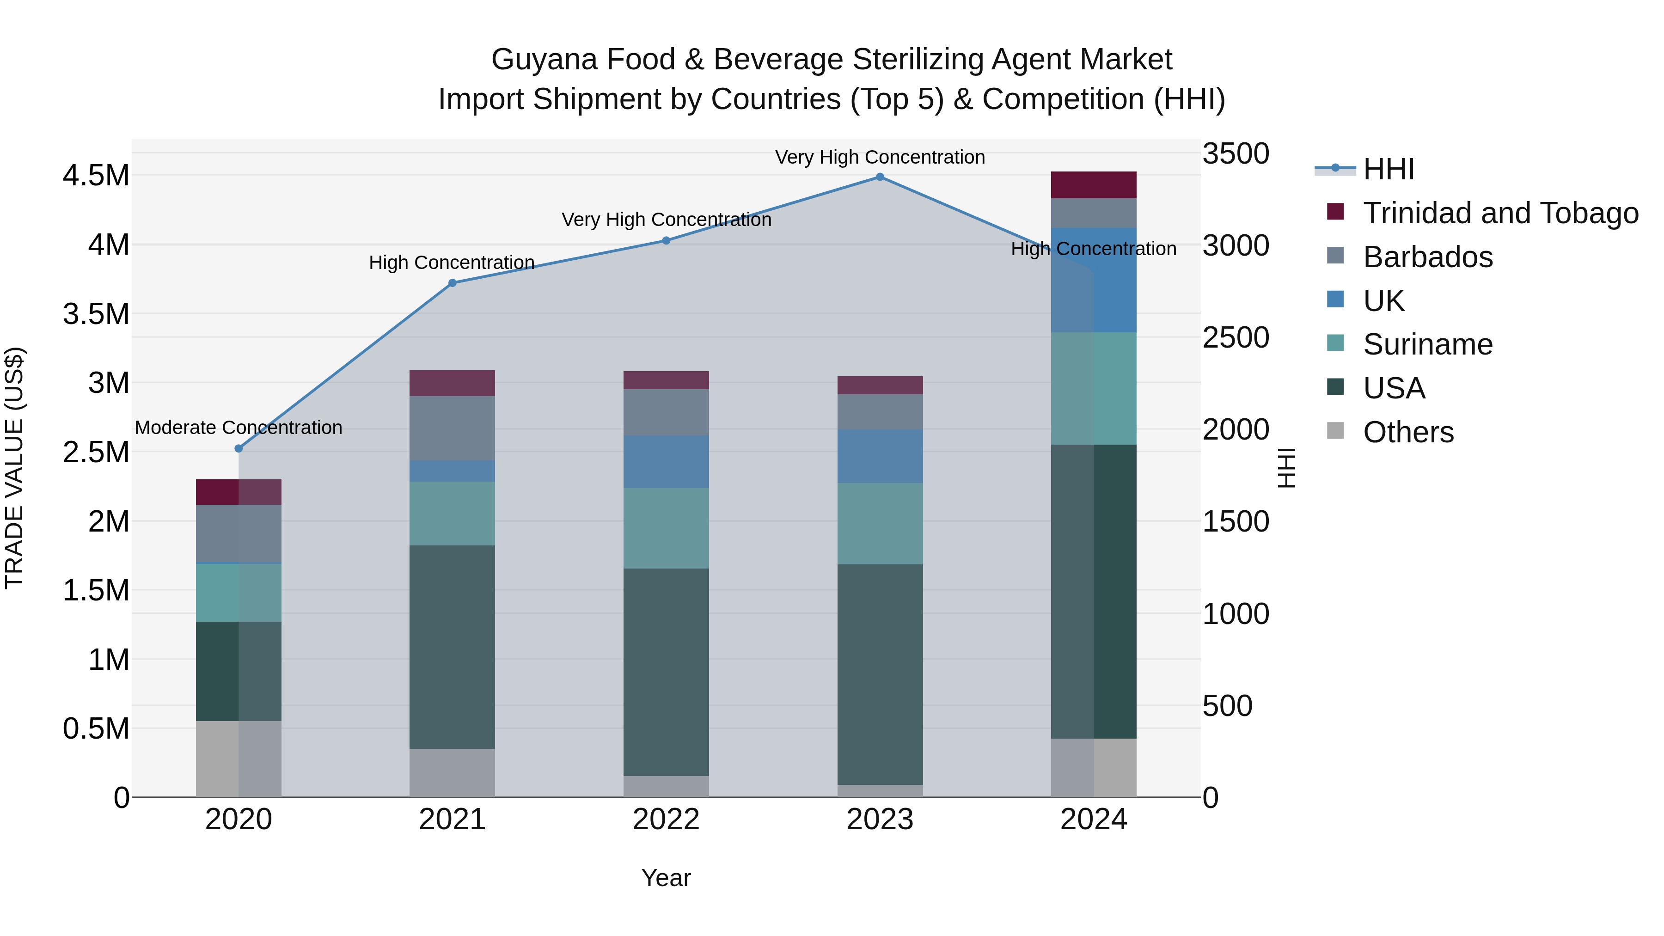The height and width of the screenshot is (936, 1664).
Task: Click the 2023 HHI peak data point
Action: [880, 177]
